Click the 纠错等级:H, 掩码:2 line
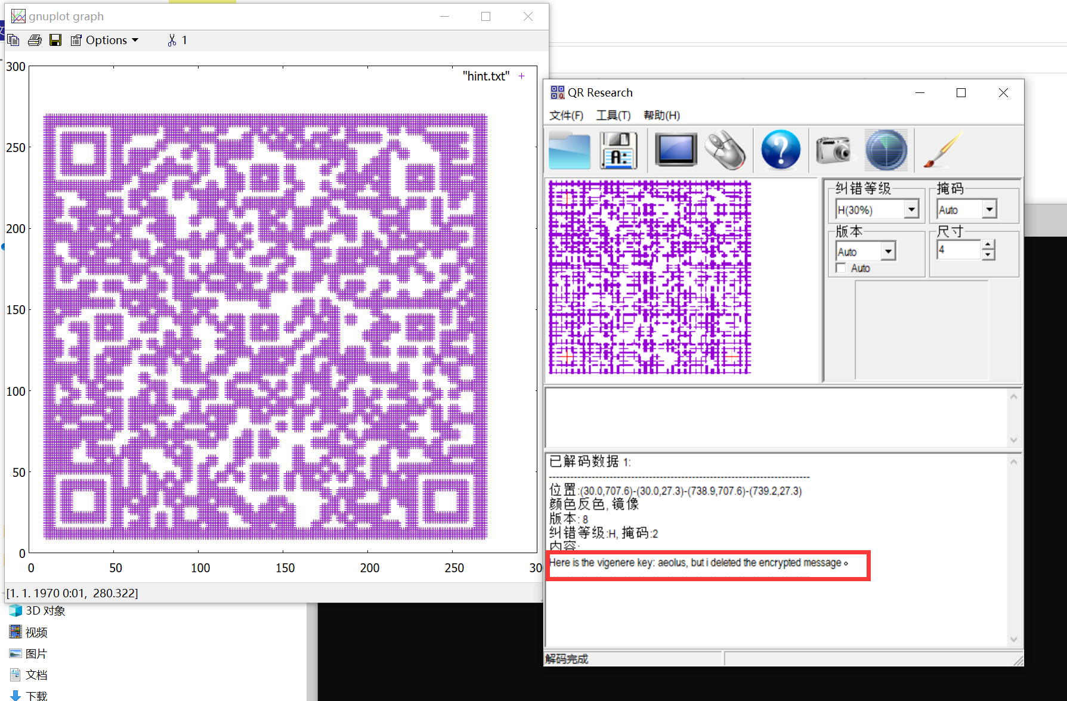Image resolution: width=1067 pixels, height=701 pixels. [603, 533]
